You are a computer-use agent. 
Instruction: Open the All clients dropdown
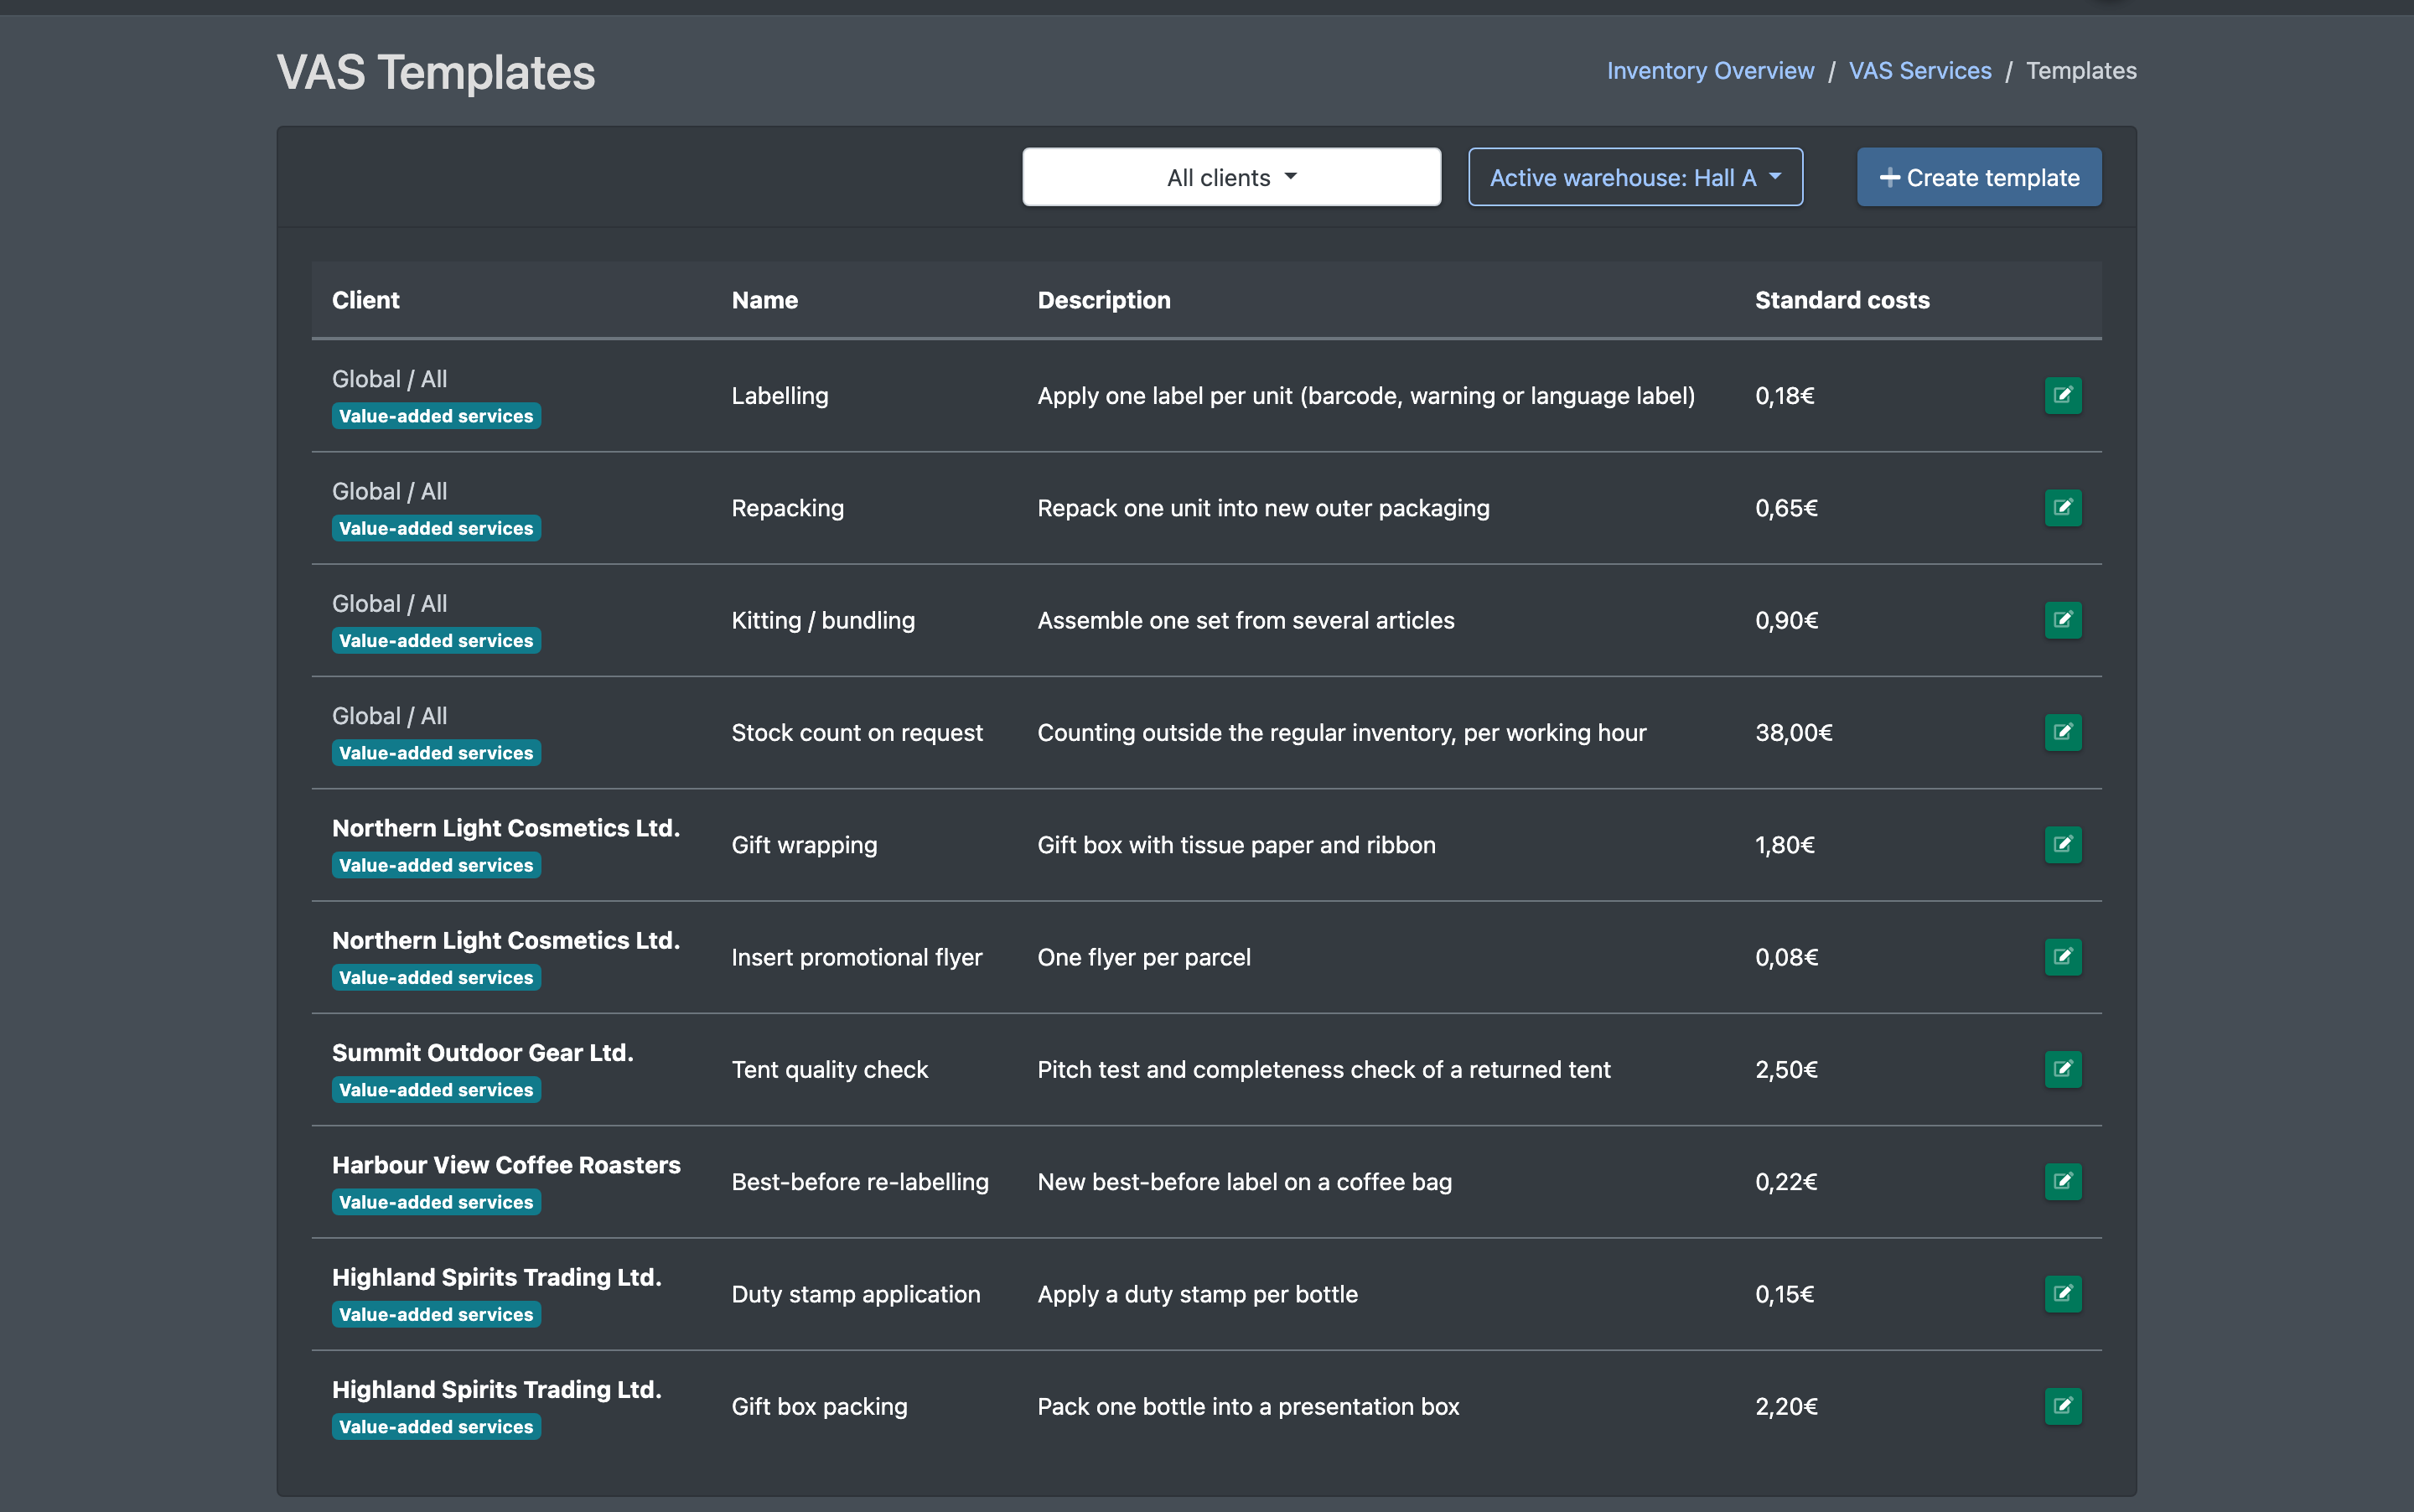pos(1231,177)
